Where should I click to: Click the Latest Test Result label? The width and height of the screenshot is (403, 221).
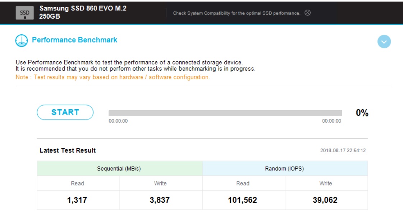[x=68, y=150]
